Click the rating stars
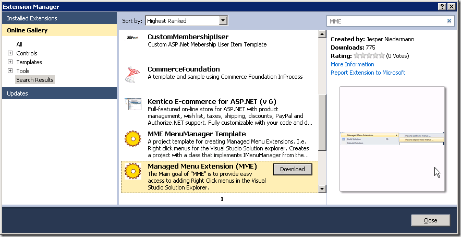Image resolution: width=461 pixels, height=237 pixels. point(369,56)
